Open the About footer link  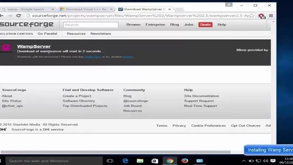tap(7, 96)
